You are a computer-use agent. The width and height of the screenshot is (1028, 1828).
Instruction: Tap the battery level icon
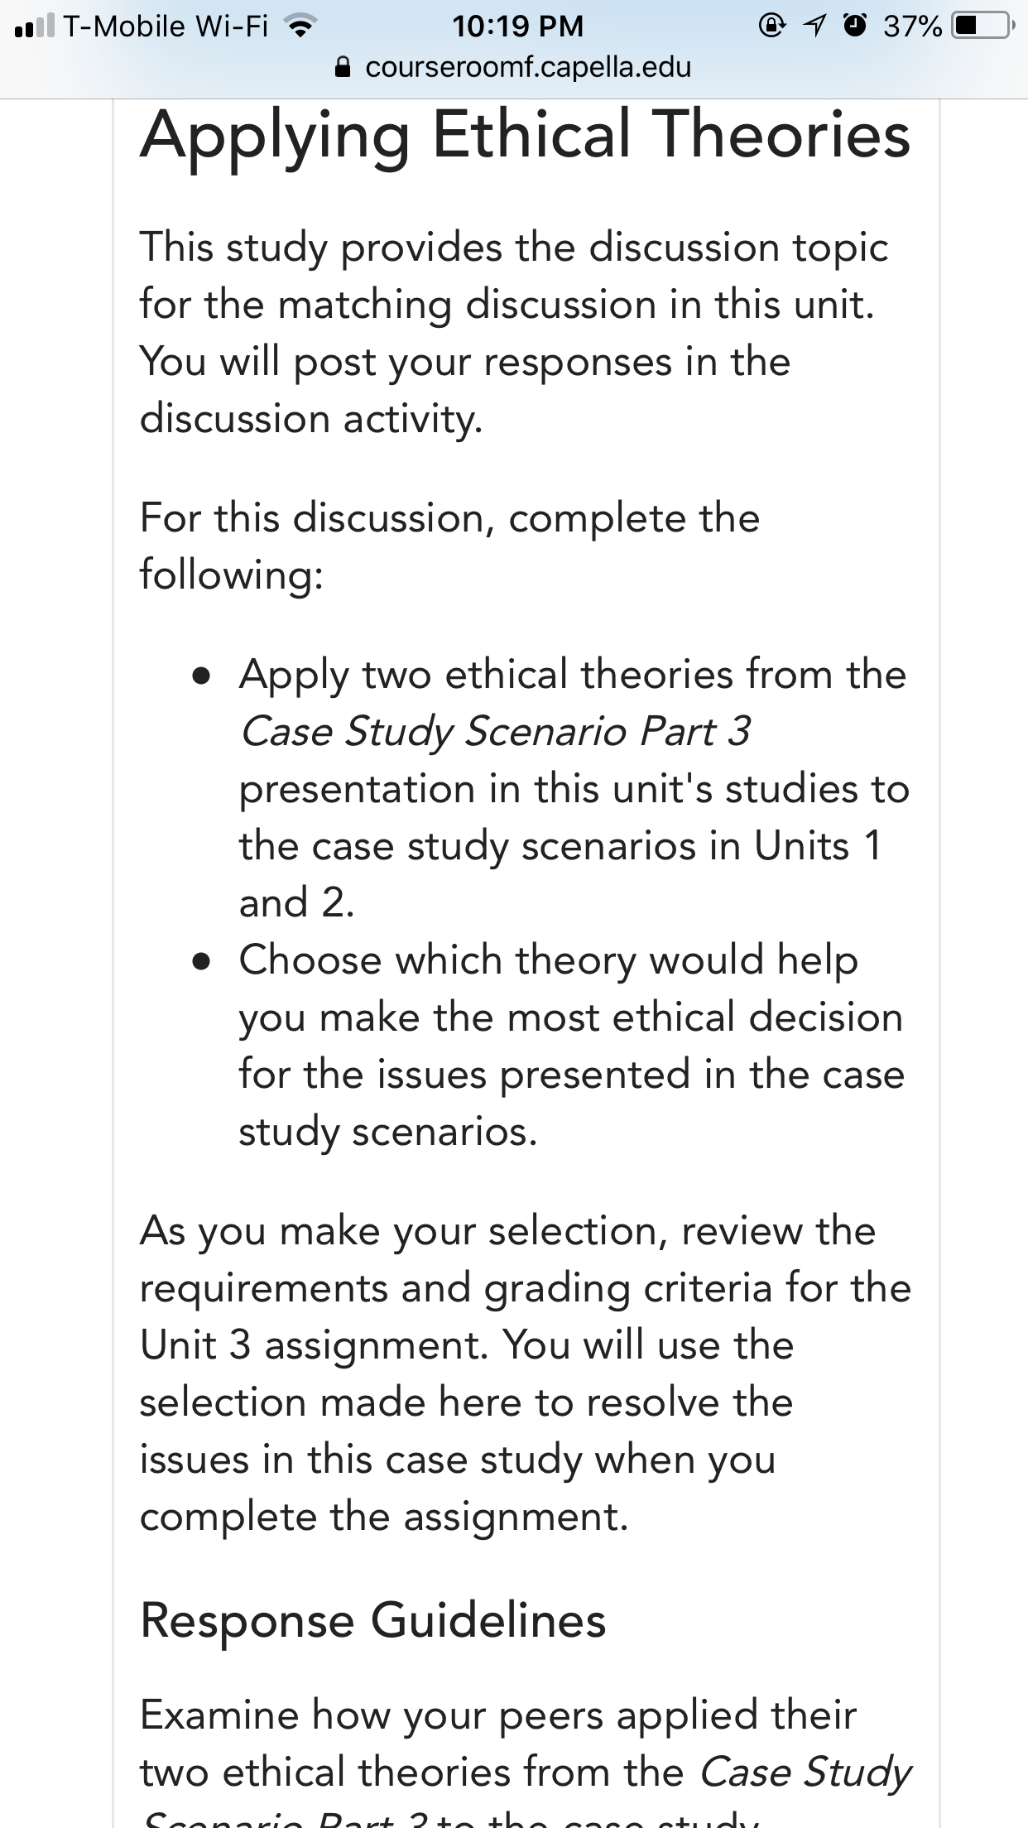click(x=981, y=26)
